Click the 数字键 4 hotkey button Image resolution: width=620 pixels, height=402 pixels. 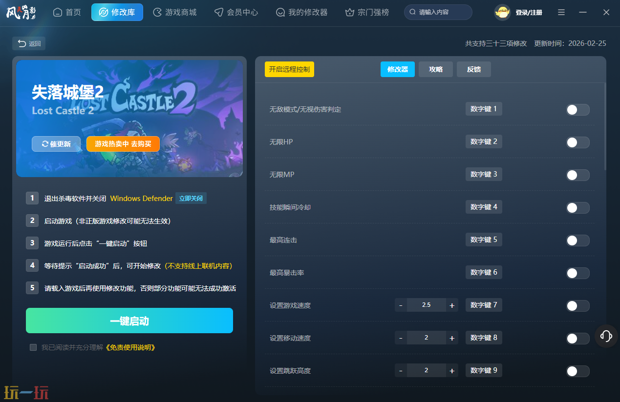(x=484, y=207)
